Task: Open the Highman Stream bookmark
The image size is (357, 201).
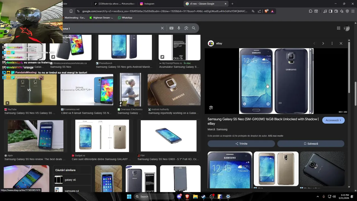Action: coord(101,18)
